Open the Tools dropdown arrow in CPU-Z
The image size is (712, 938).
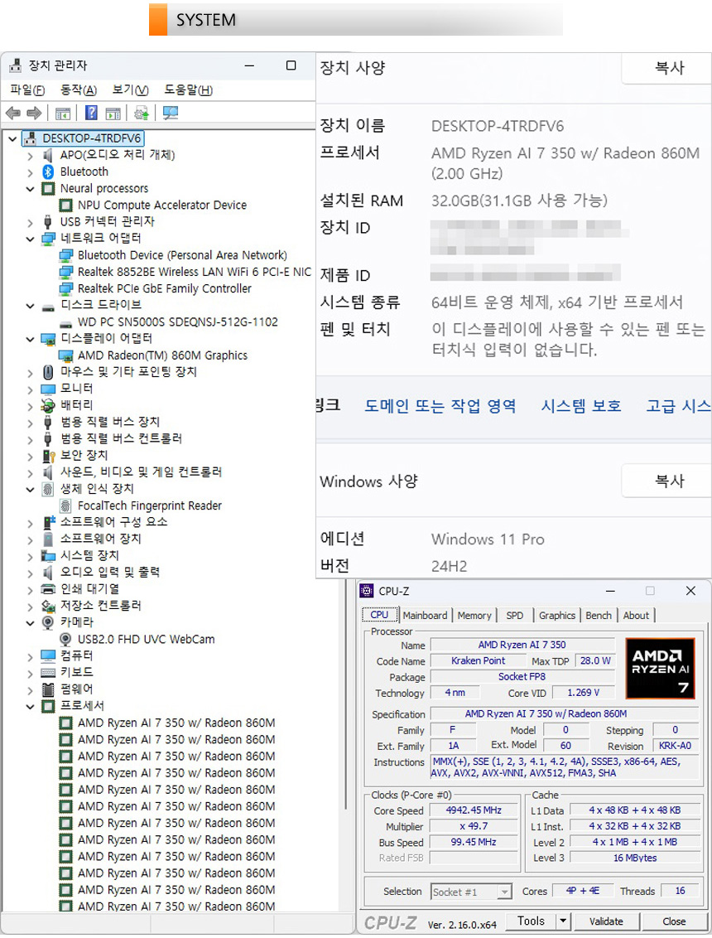tap(563, 921)
